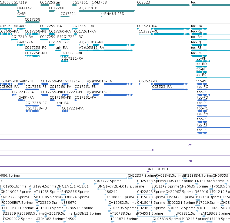Click EST EK200922.5prime
The width and height of the screenshot is (230, 223).
18,219
